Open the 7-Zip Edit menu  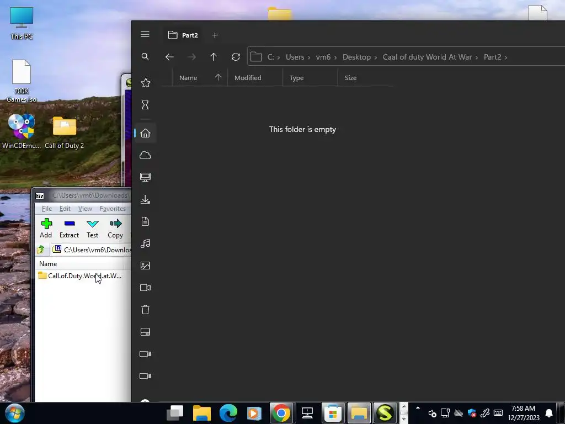pos(65,208)
